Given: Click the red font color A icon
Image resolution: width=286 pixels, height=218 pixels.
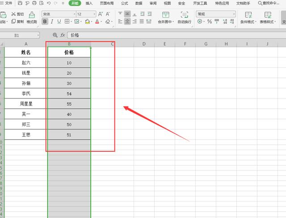Looking at the screenshot, I should point(97,21).
